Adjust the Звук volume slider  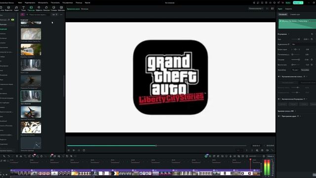tap(296, 39)
